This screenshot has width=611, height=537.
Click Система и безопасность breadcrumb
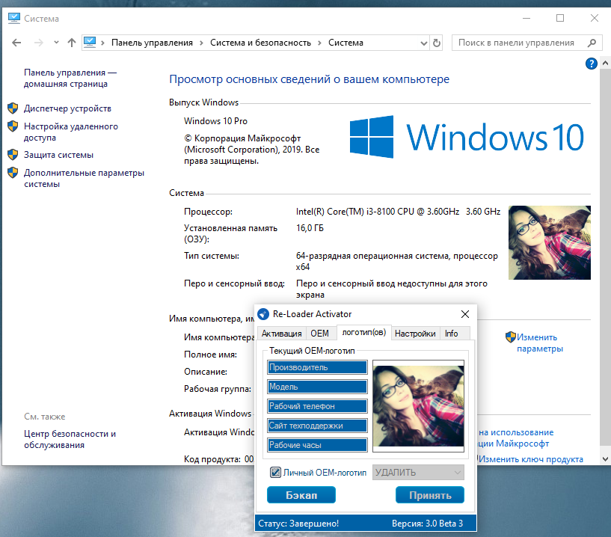click(x=260, y=43)
